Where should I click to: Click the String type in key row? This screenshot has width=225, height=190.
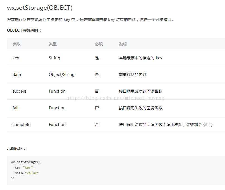tap(54, 58)
